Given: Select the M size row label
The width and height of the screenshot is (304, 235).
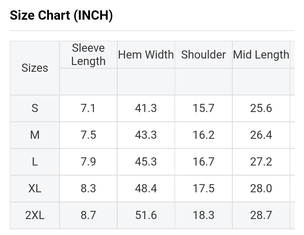Looking at the screenshot, I should [35, 135].
